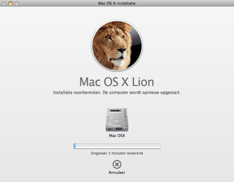Image resolution: width=234 pixels, height=182 pixels.
Task: Click the 'Annuleer' label text
Action: pos(117,172)
